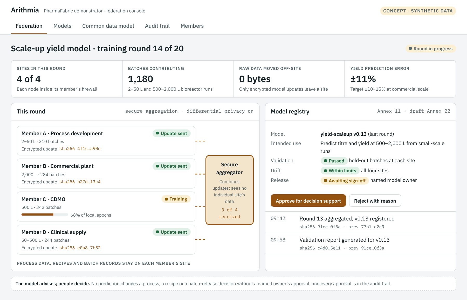
Task: Click Member B's Update sent status badge
Action: tap(171, 166)
